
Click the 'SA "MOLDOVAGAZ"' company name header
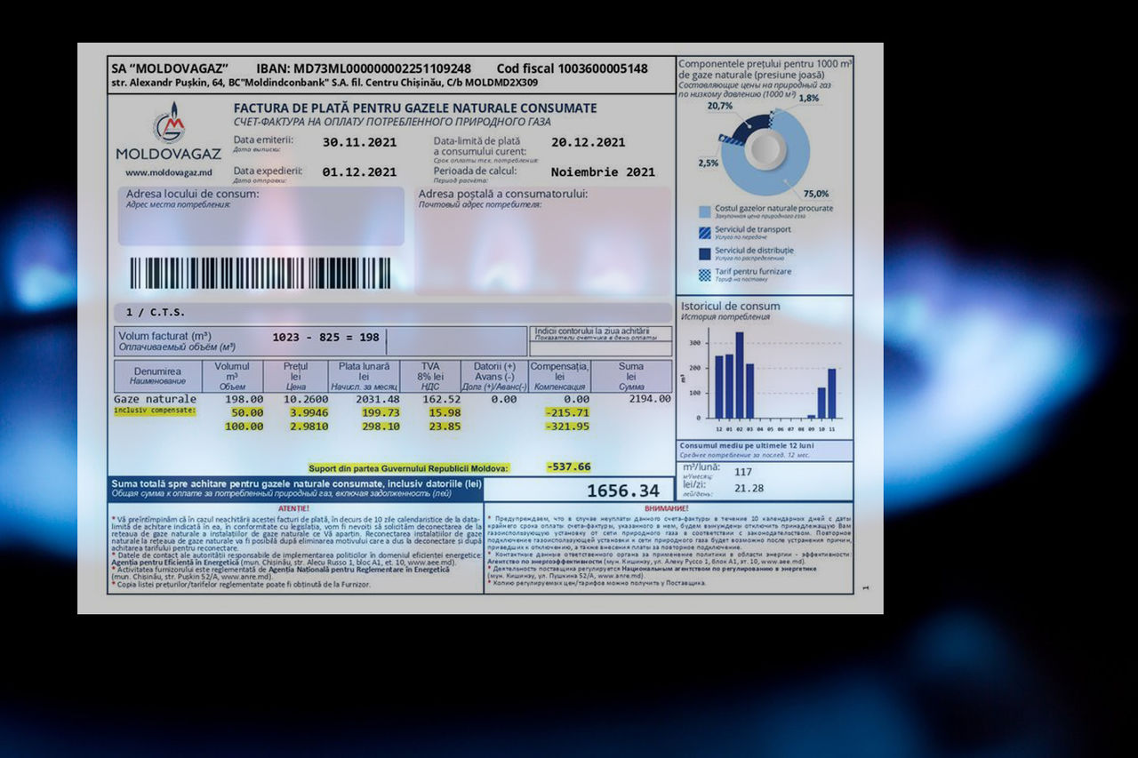170,68
